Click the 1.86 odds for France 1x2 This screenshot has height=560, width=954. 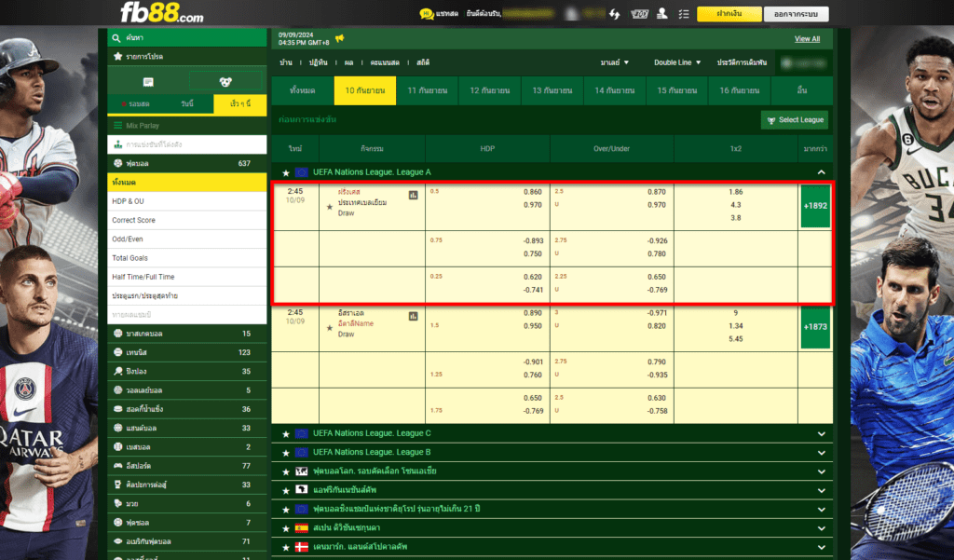[736, 192]
